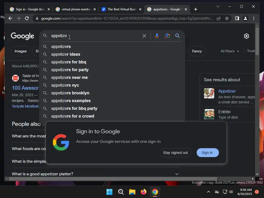264x198 pixels.
Task: View site information lock icon
Action: click(x=37, y=18)
